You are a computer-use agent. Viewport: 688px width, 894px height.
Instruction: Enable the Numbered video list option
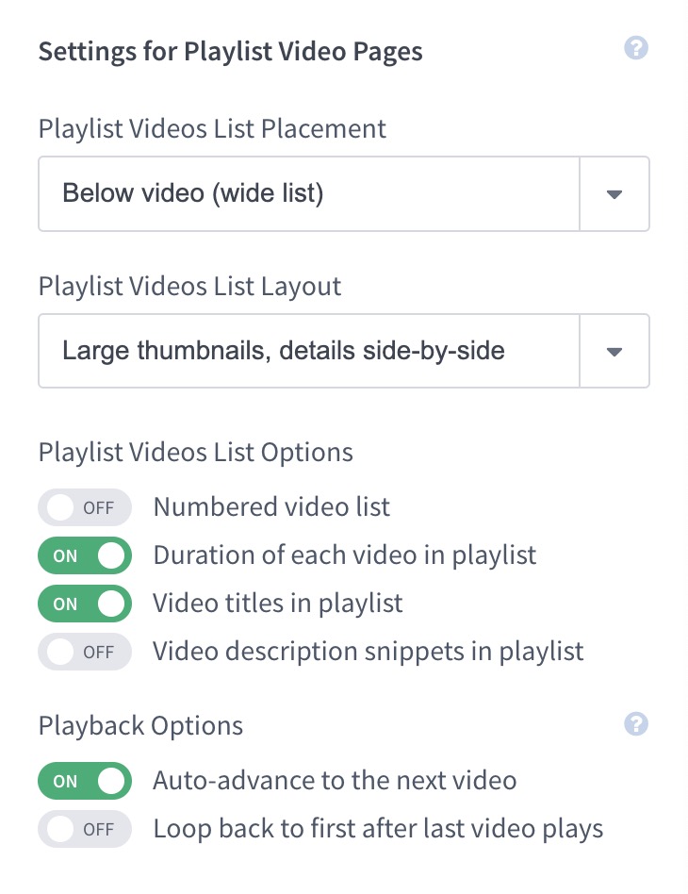tap(84, 507)
